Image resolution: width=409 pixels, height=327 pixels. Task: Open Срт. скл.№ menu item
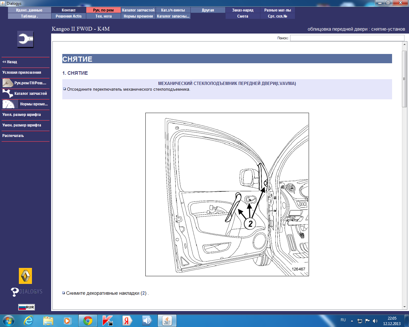point(278,16)
